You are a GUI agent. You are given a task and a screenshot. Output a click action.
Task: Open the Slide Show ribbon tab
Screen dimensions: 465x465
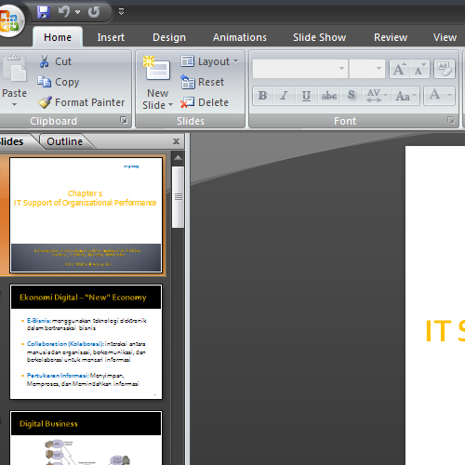(319, 37)
